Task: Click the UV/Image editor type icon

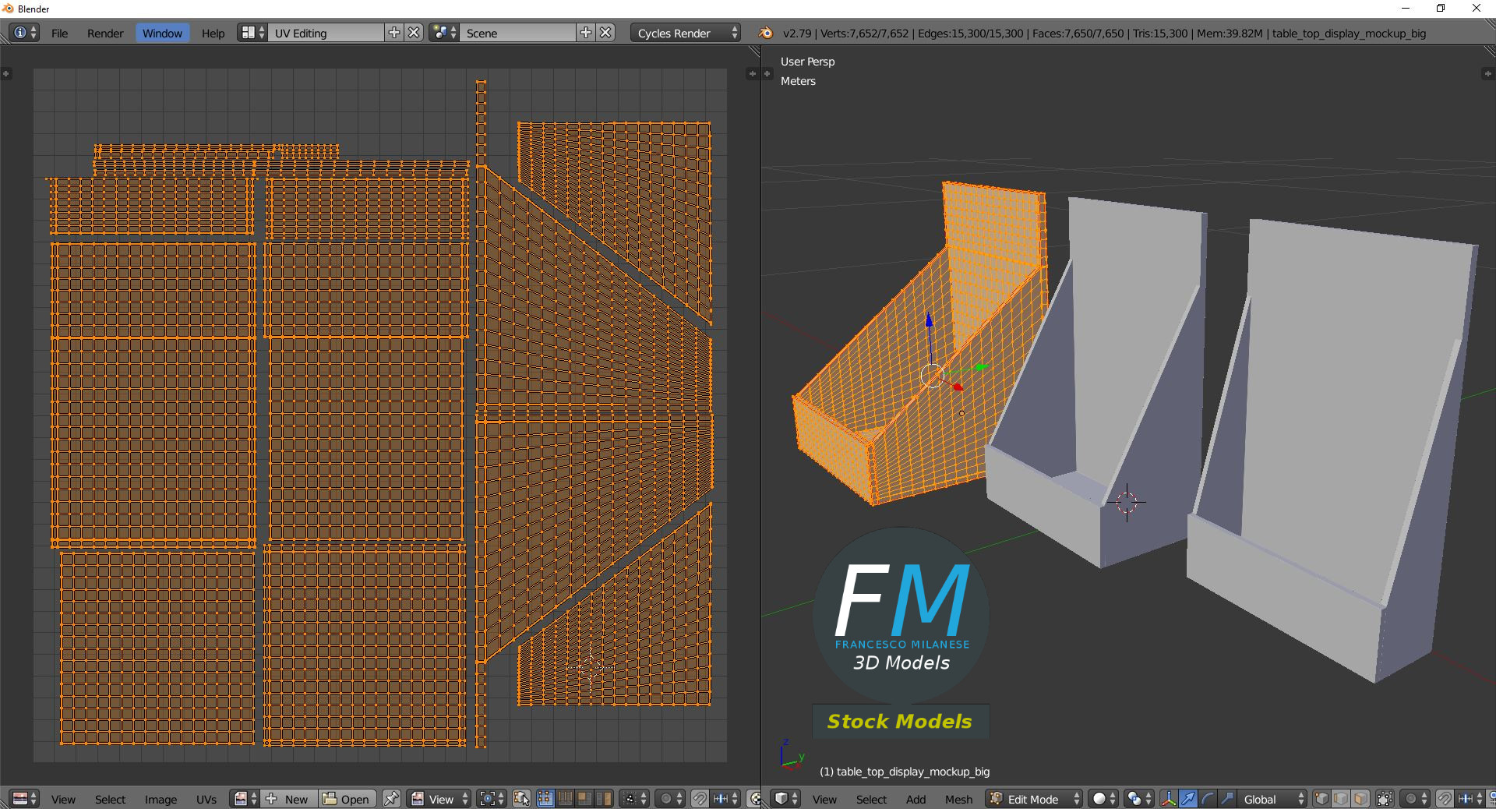Action: point(25,799)
